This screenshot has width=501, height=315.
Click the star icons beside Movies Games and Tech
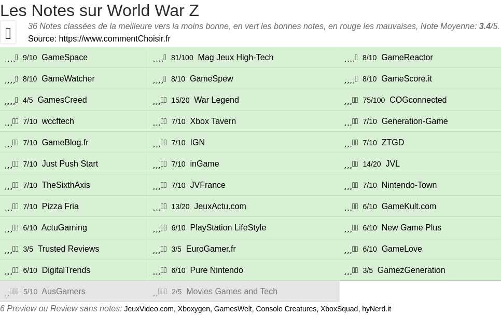160,292
